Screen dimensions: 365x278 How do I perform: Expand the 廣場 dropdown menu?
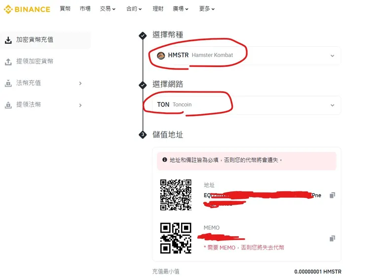pyautogui.click(x=181, y=9)
